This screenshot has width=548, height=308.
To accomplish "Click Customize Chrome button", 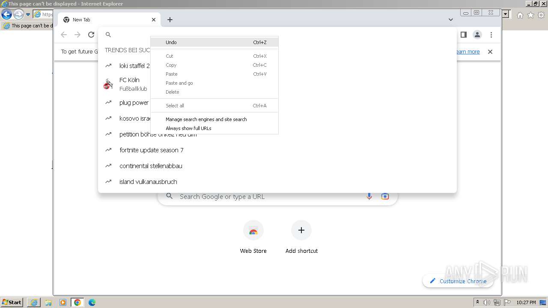I will [x=458, y=281].
